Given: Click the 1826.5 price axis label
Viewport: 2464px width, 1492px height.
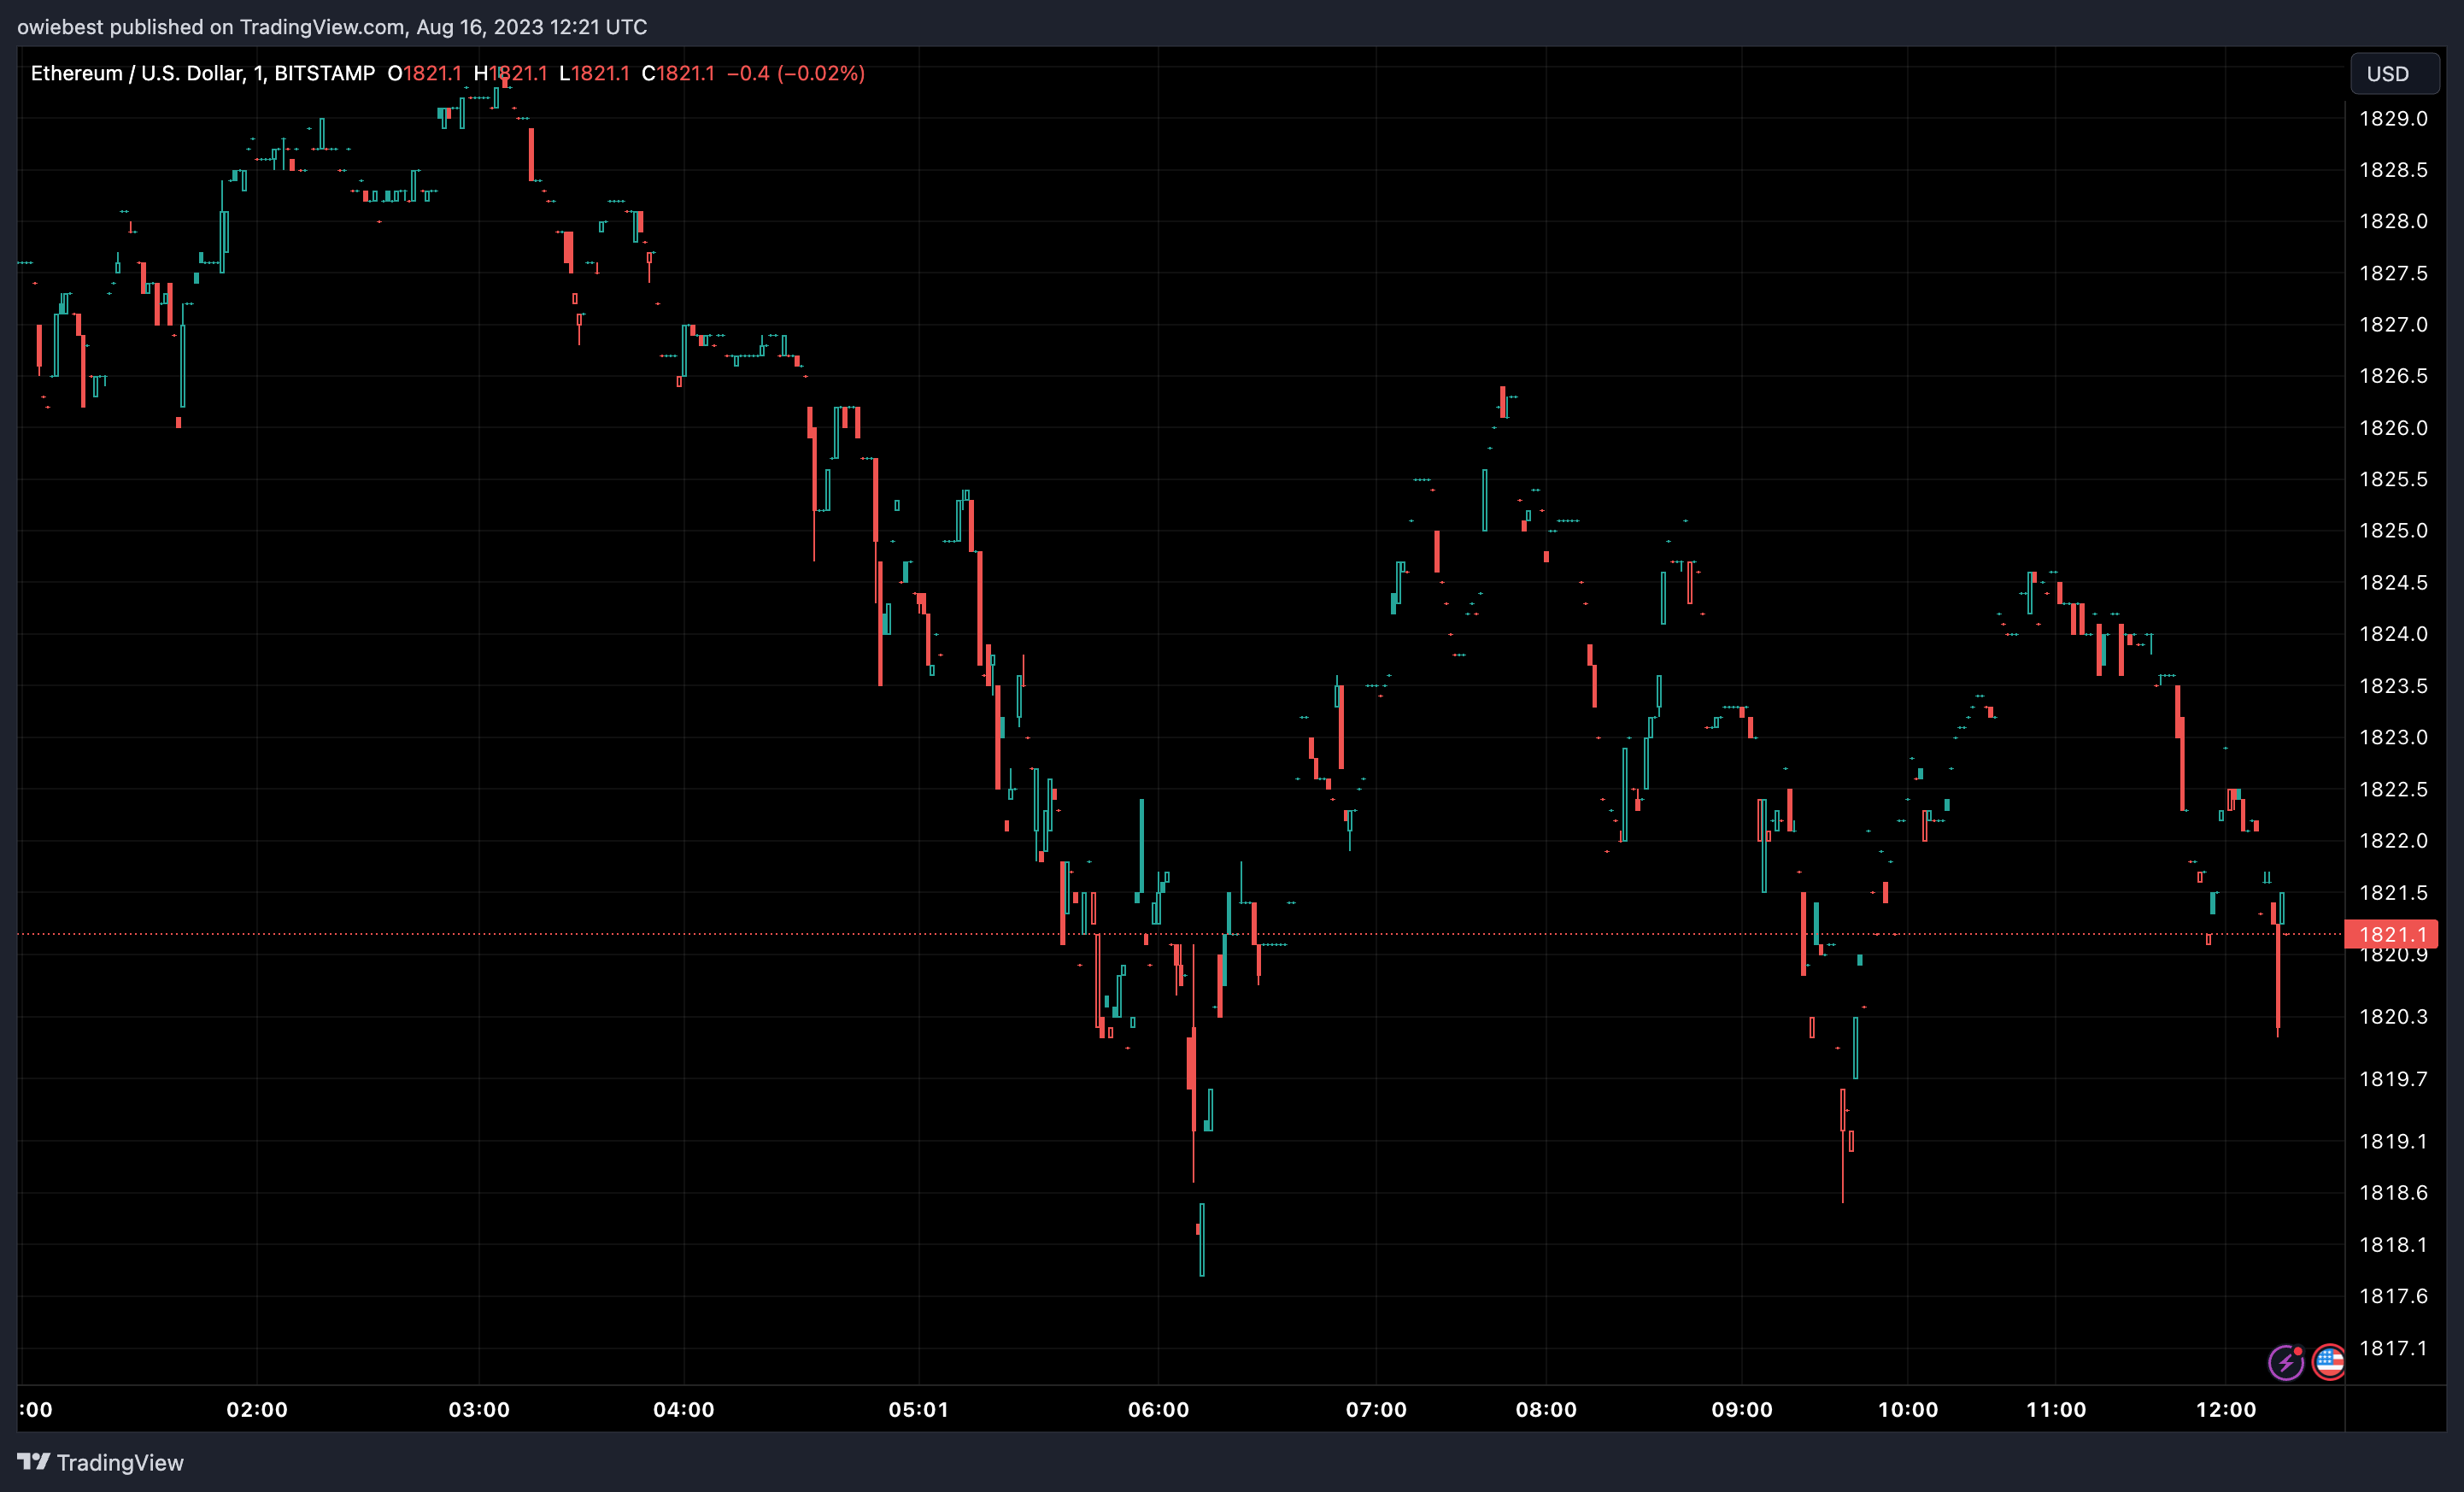Looking at the screenshot, I should tap(2393, 376).
